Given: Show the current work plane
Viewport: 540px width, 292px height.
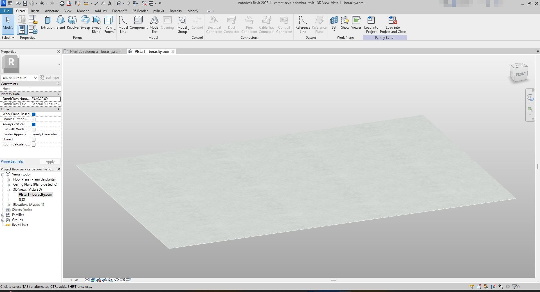Looking at the screenshot, I should (x=345, y=22).
